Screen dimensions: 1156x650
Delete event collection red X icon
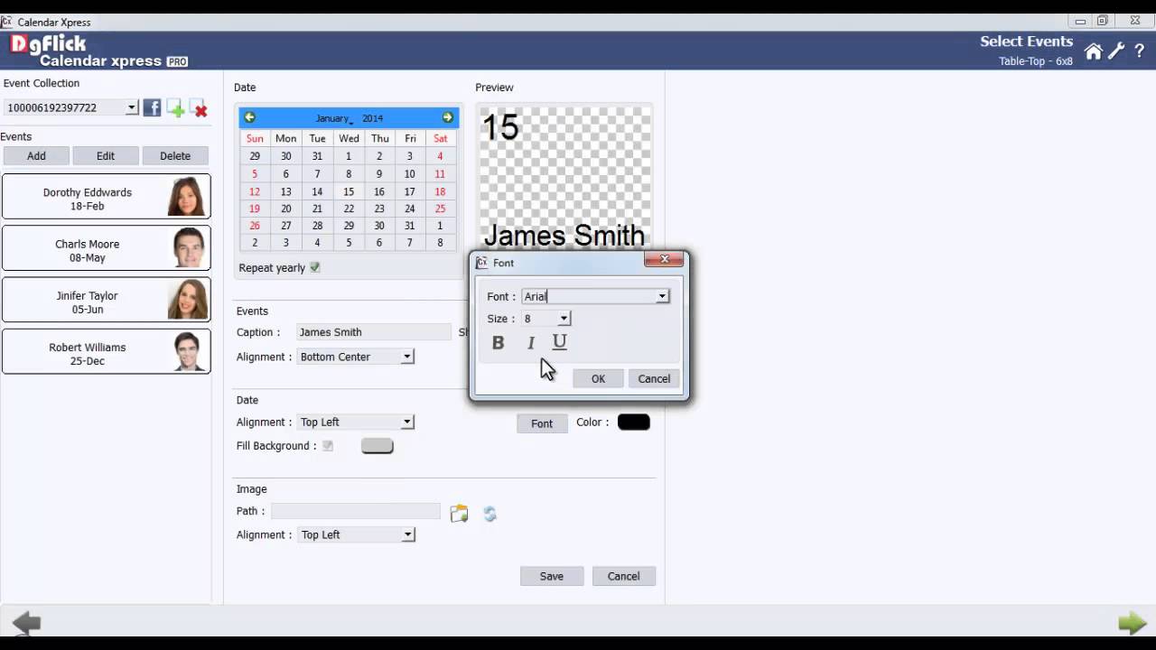tap(199, 108)
